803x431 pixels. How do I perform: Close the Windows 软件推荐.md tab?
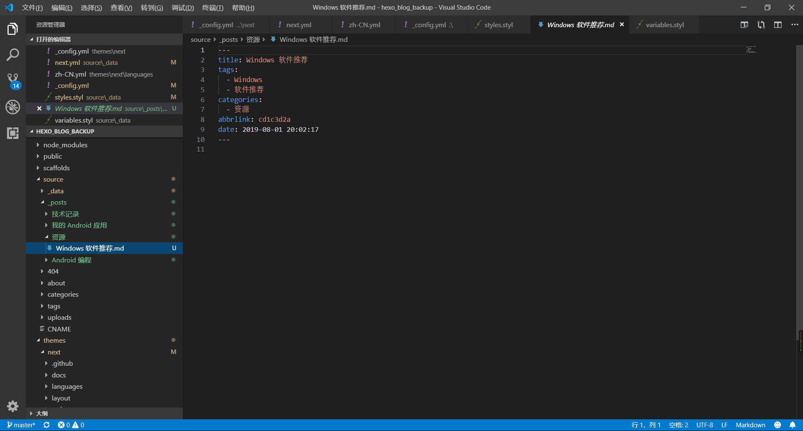pos(622,25)
